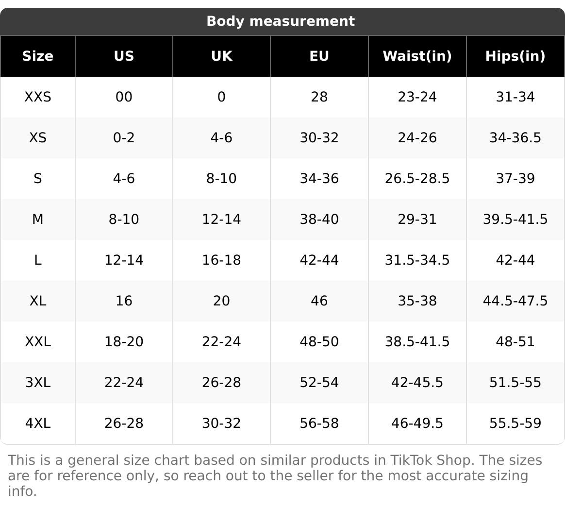
Task: Select the EU column header
Action: 319,56
